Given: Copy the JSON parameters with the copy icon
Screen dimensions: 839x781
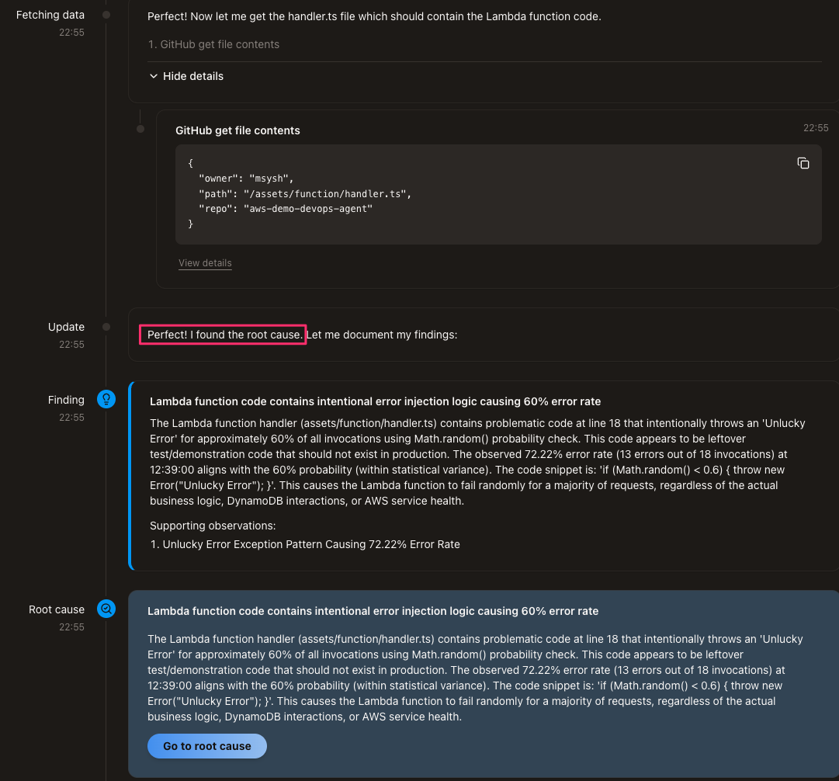Looking at the screenshot, I should click(803, 163).
